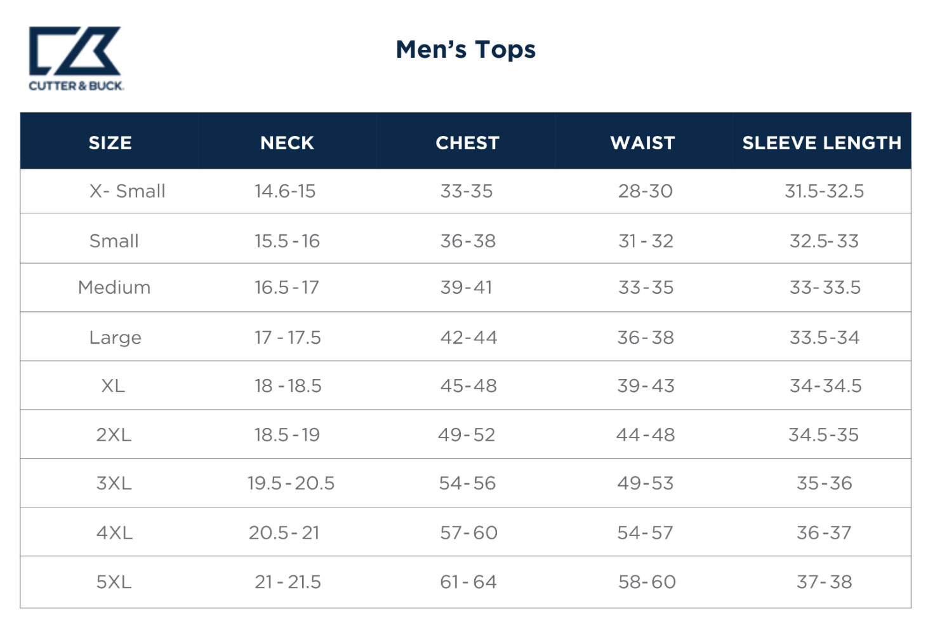Click the XL size row label

point(113,386)
